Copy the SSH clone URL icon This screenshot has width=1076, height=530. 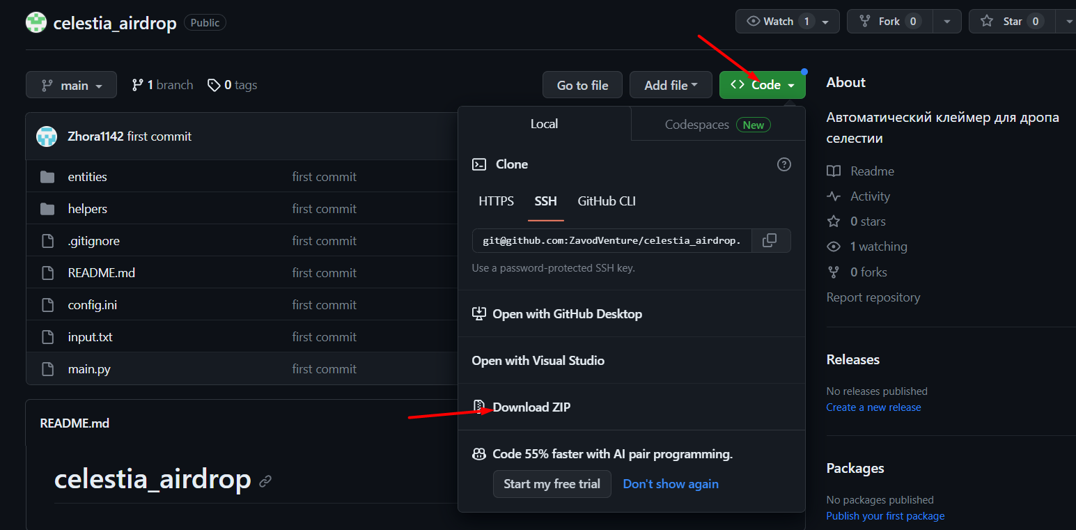pos(770,240)
